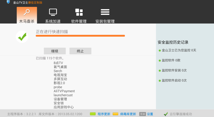The width and height of the screenshot is (214, 117).
Task: Select the 8点TV list entry
Action: [x=58, y=63]
